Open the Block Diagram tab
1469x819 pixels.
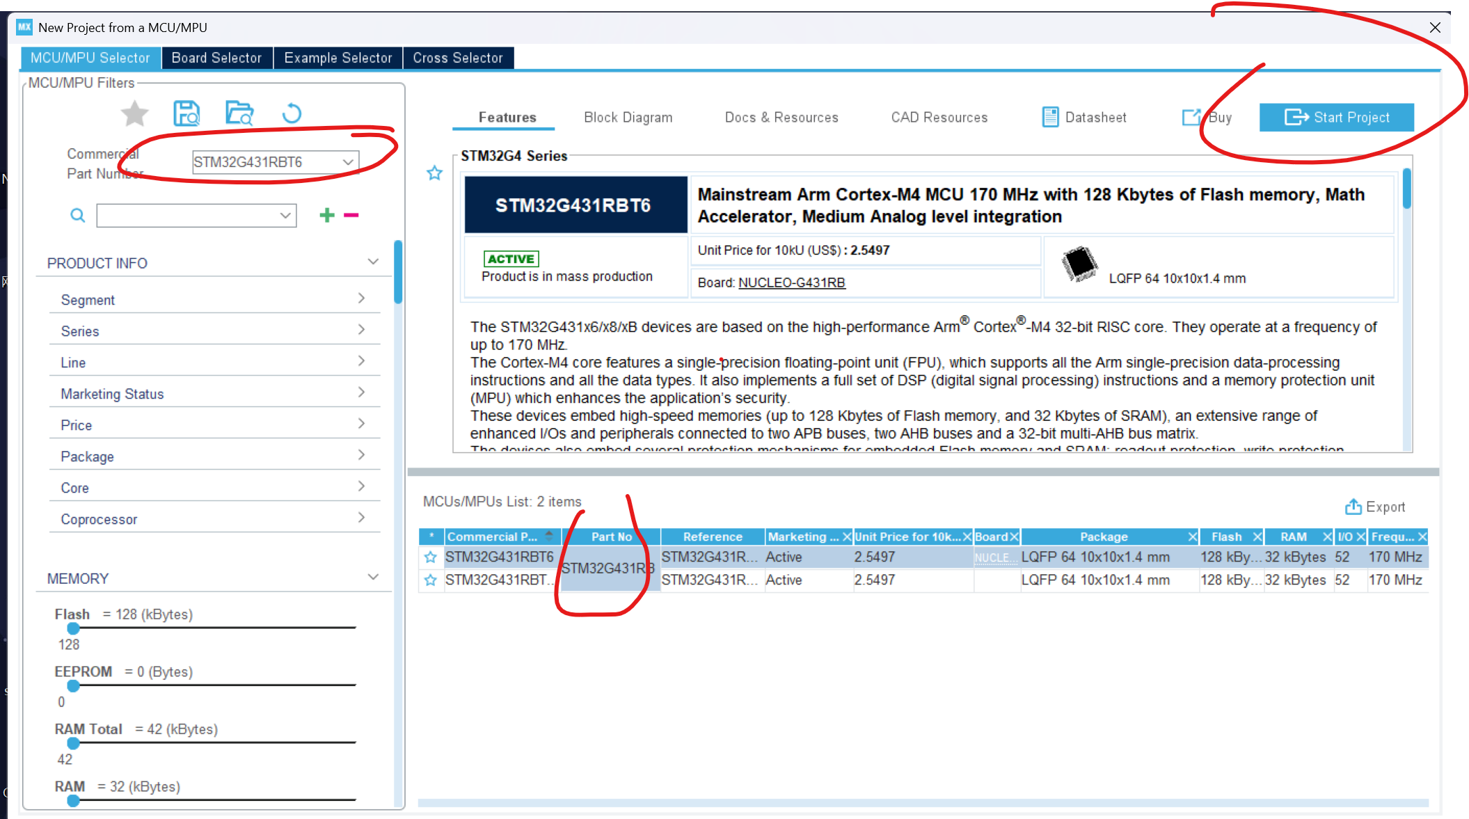pos(628,118)
